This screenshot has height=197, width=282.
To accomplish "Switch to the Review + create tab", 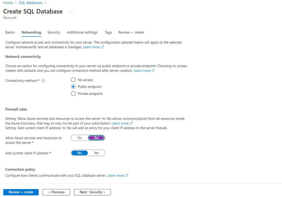I will (x=131, y=33).
